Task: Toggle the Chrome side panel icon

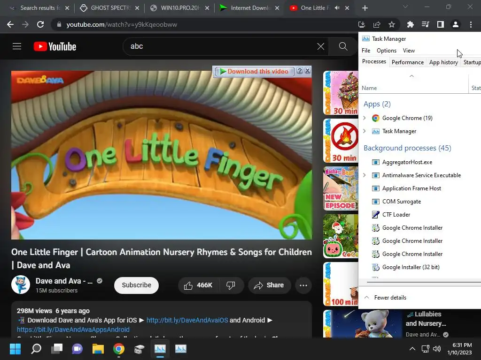Action: (x=440, y=24)
